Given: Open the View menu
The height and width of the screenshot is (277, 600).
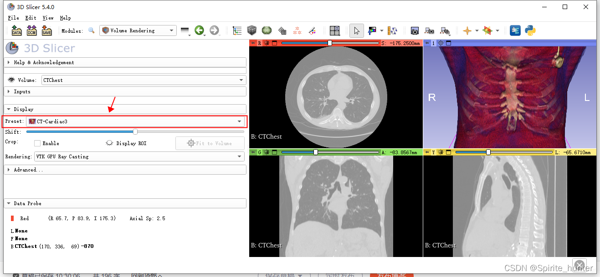Looking at the screenshot, I should click(x=48, y=18).
